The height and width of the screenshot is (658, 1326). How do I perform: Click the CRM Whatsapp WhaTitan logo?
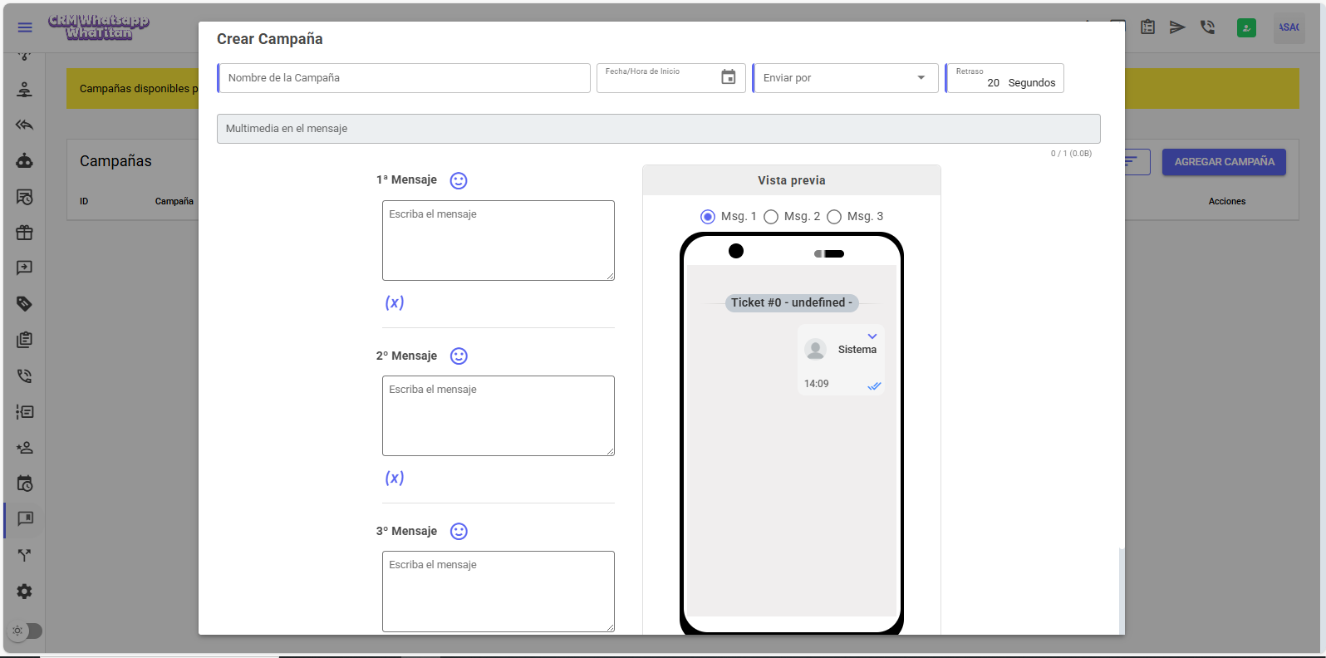click(99, 27)
